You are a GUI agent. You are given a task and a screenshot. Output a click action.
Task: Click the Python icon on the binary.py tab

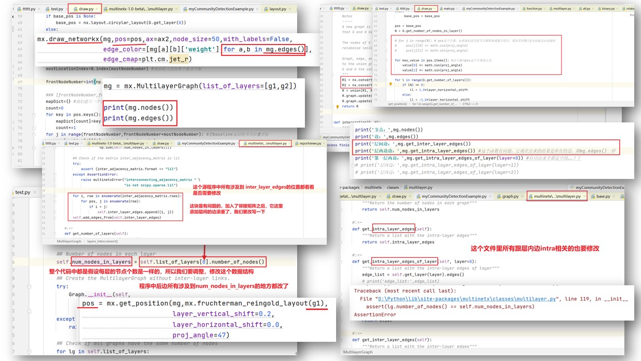(599, 8)
